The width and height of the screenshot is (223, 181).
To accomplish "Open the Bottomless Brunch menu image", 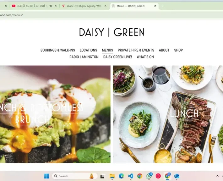I will point(55,114).
